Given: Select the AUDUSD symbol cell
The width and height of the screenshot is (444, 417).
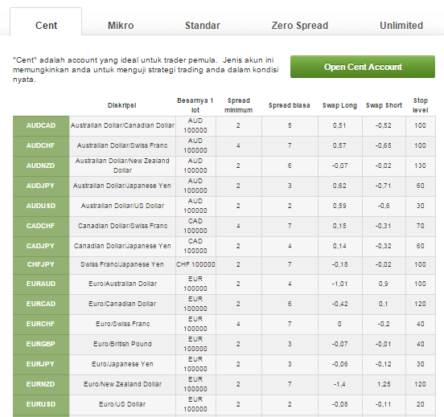Looking at the screenshot, I should click(41, 206).
